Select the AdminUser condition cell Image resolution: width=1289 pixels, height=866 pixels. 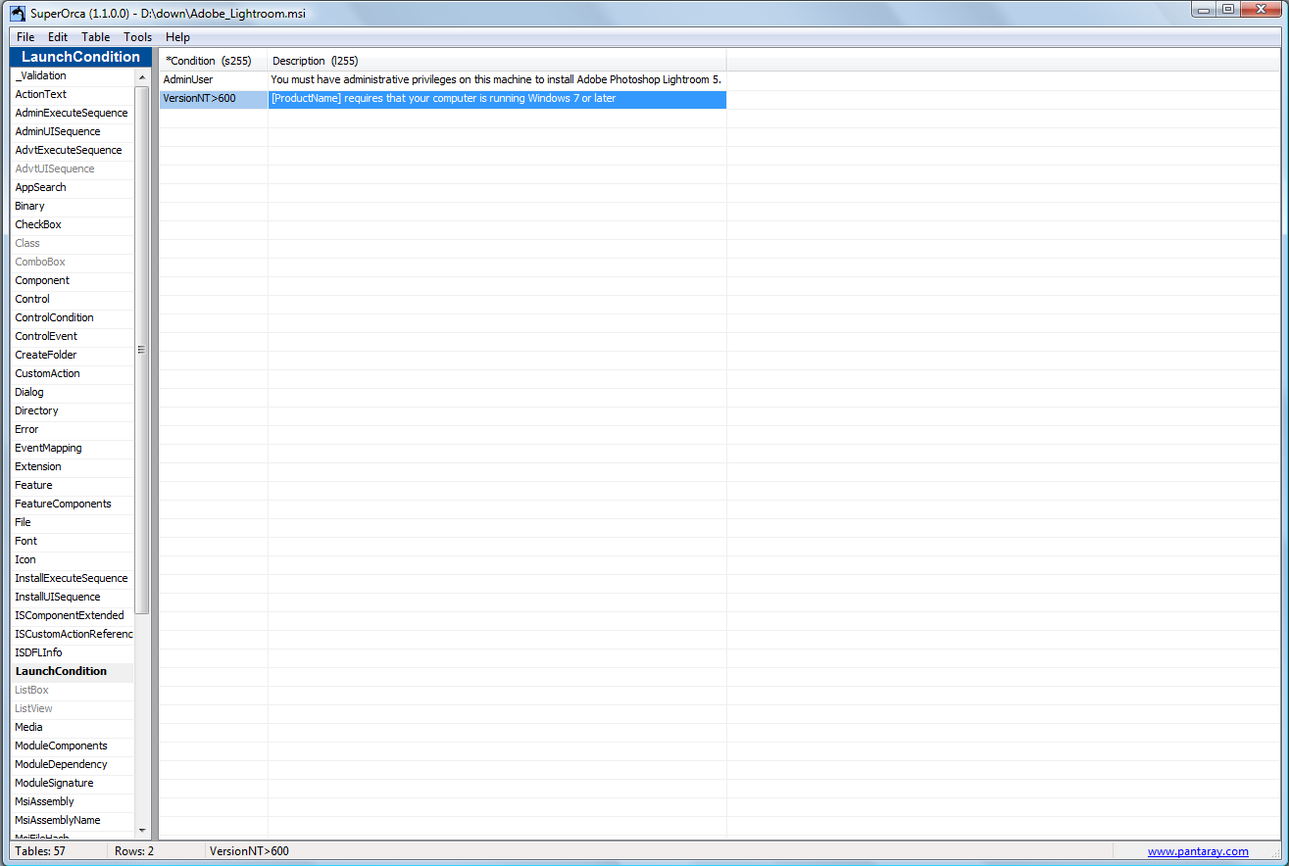point(214,79)
